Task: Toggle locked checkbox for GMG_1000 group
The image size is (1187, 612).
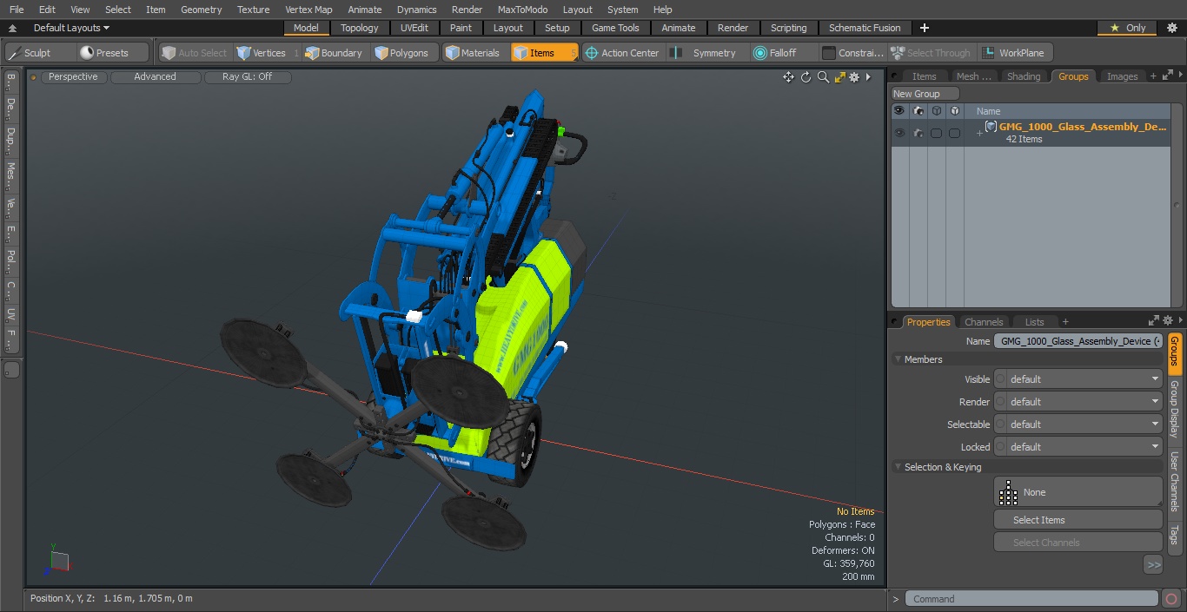Action: pyautogui.click(x=954, y=133)
